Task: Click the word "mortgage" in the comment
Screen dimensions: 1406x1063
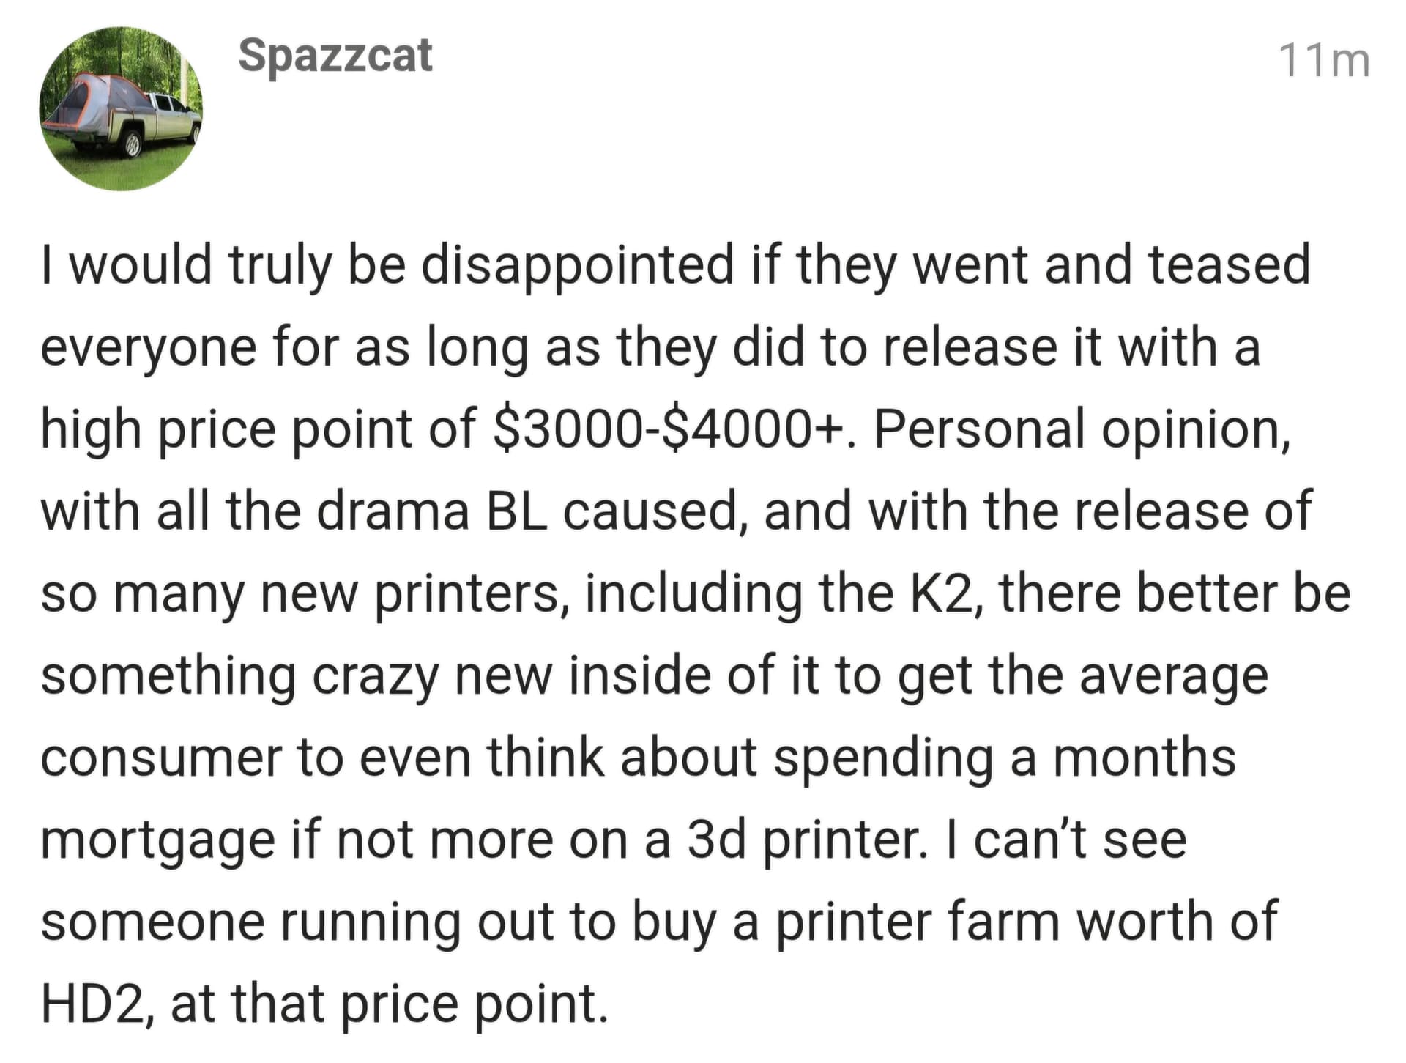Action: pyautogui.click(x=158, y=842)
